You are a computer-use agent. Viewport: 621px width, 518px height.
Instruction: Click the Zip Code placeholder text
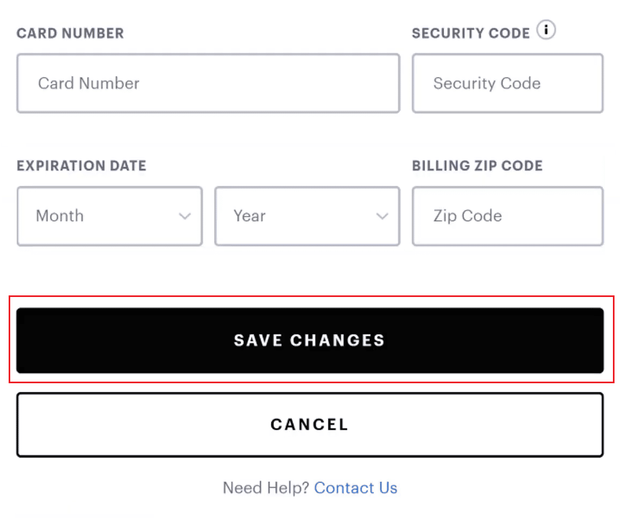tap(468, 216)
